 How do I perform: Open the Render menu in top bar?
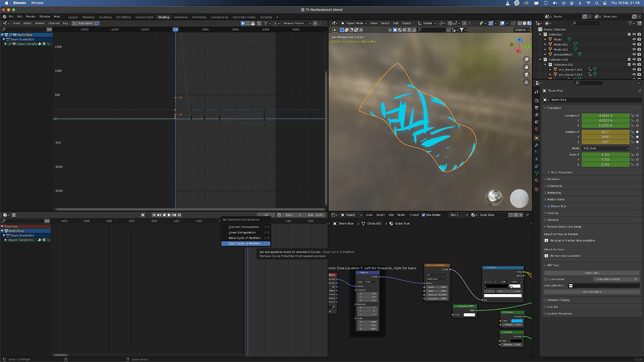pos(31,17)
